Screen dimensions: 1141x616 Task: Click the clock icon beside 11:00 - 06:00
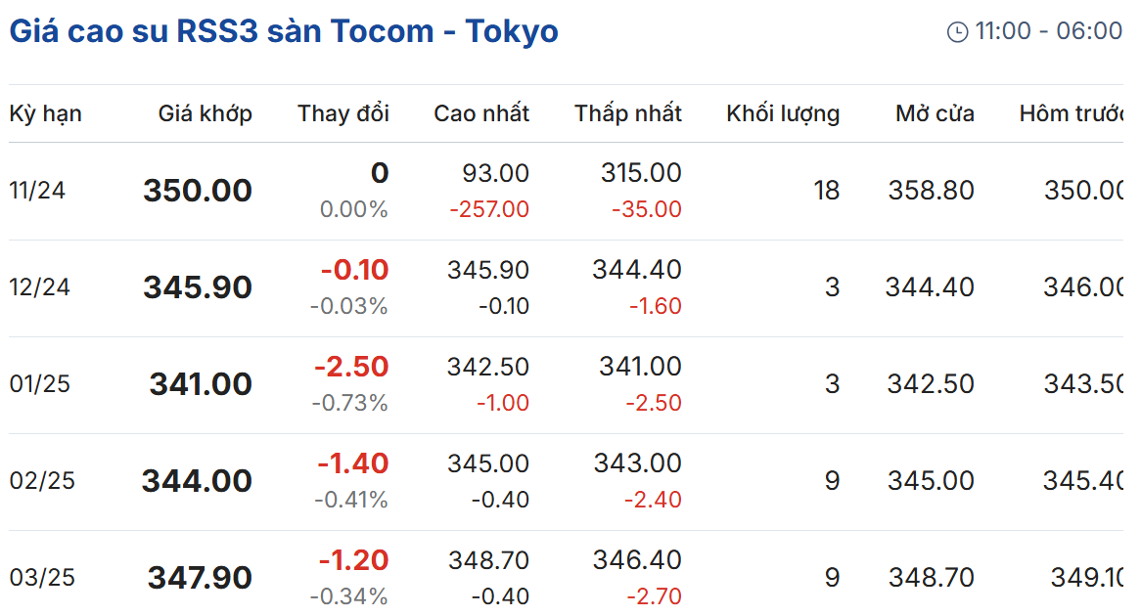(x=957, y=32)
